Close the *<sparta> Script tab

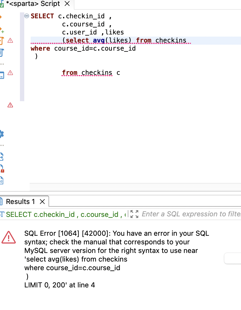pos(67,3)
